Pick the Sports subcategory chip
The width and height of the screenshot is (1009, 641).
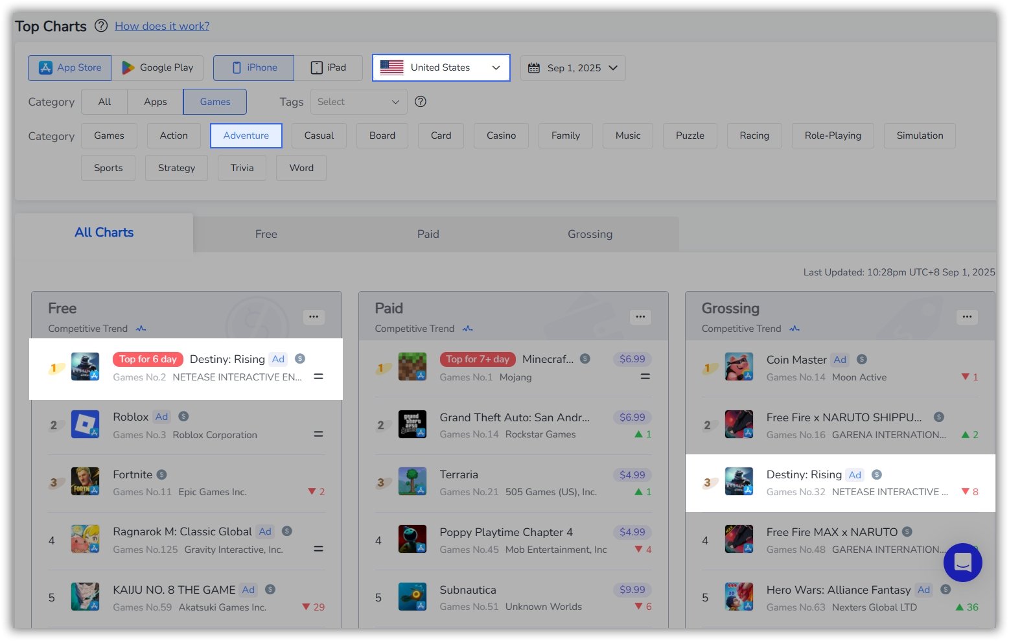coord(108,168)
